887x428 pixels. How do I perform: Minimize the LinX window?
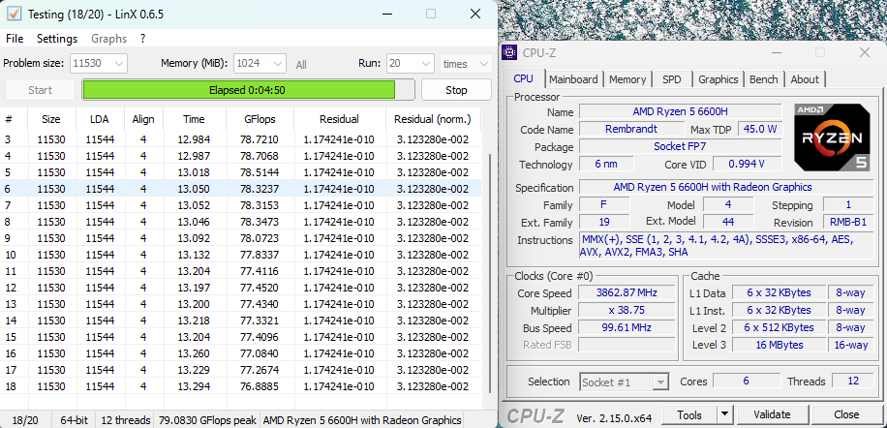click(x=387, y=15)
